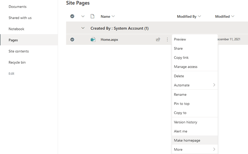248x154 pixels.
Task: Choose Share from the context menu
Action: (195, 48)
